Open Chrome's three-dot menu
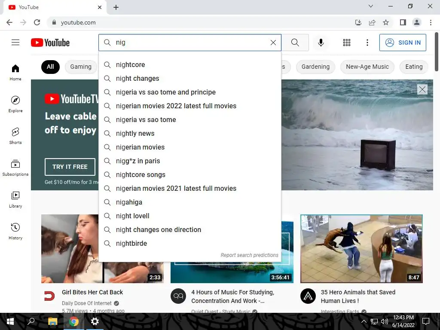 431,22
